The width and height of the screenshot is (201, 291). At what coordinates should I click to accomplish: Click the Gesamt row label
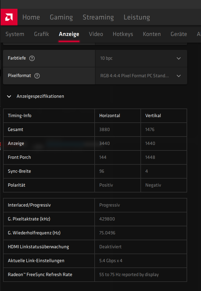pos(16,130)
